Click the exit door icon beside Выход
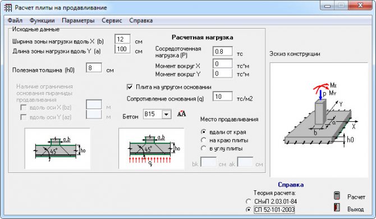Screen dimensions: 376x219 (x=337, y=207)
